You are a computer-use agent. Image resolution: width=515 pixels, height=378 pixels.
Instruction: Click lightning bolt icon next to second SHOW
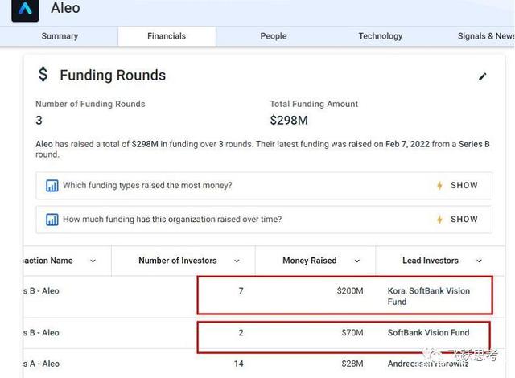[439, 220]
